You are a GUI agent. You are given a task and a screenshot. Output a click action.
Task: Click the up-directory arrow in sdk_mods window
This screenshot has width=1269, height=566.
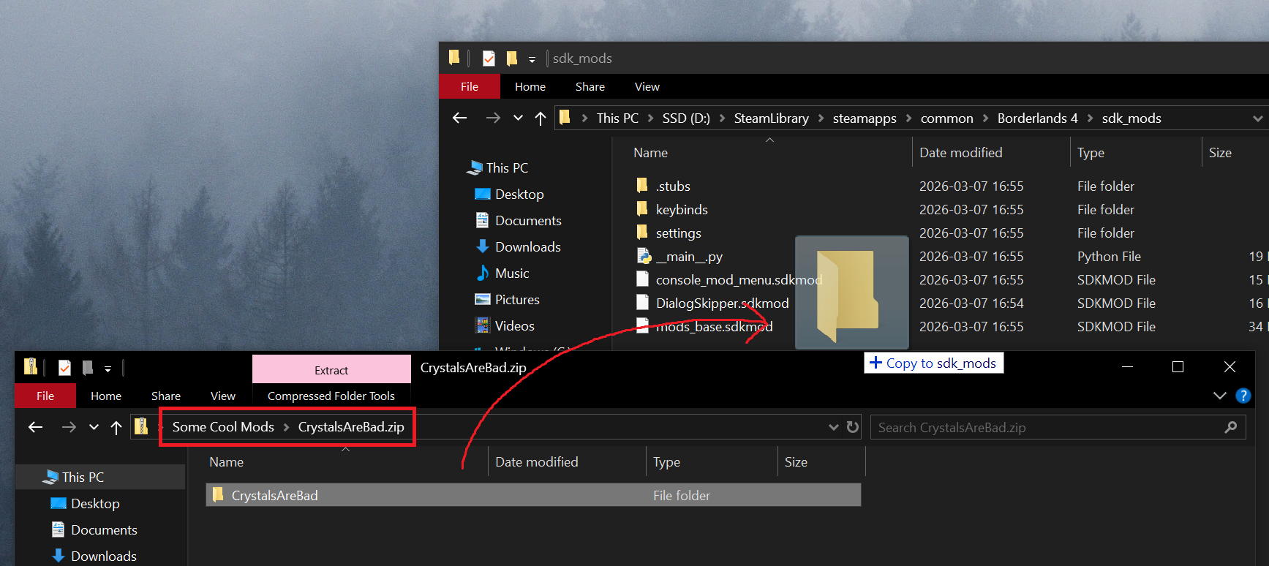click(541, 118)
